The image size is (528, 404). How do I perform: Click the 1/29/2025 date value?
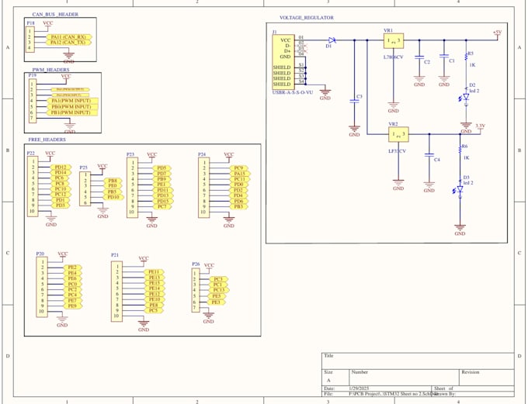point(360,388)
